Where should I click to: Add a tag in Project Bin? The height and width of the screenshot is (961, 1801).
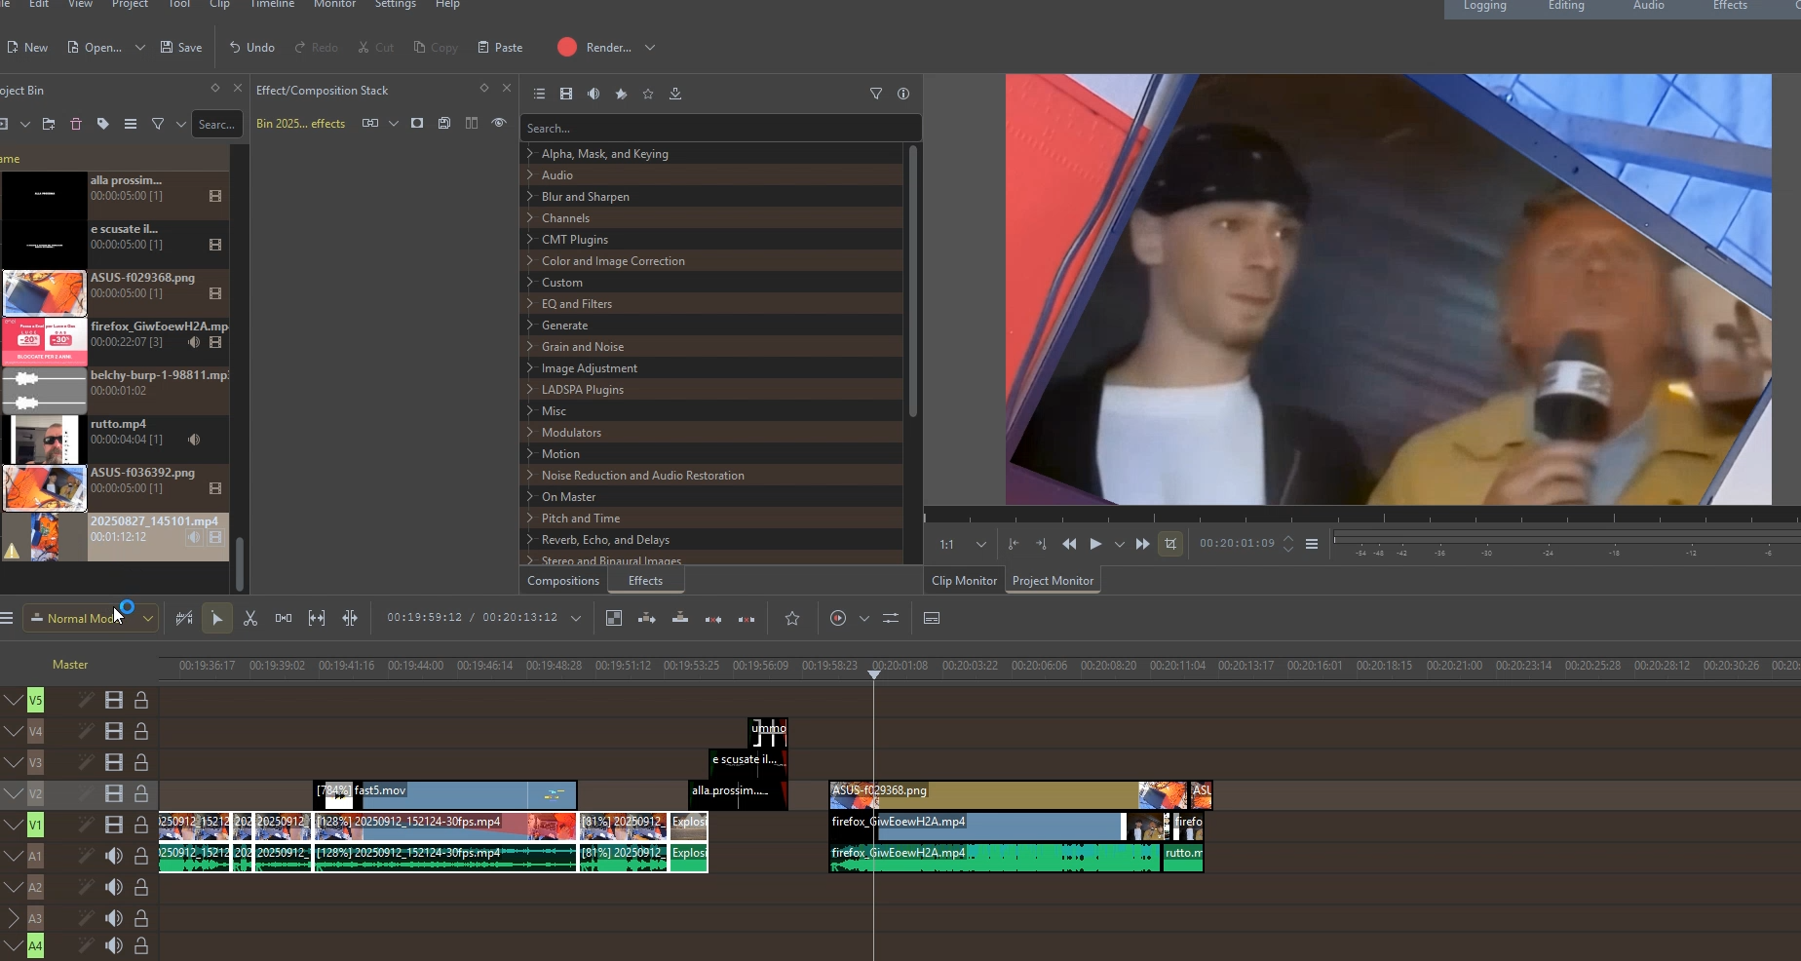103,124
